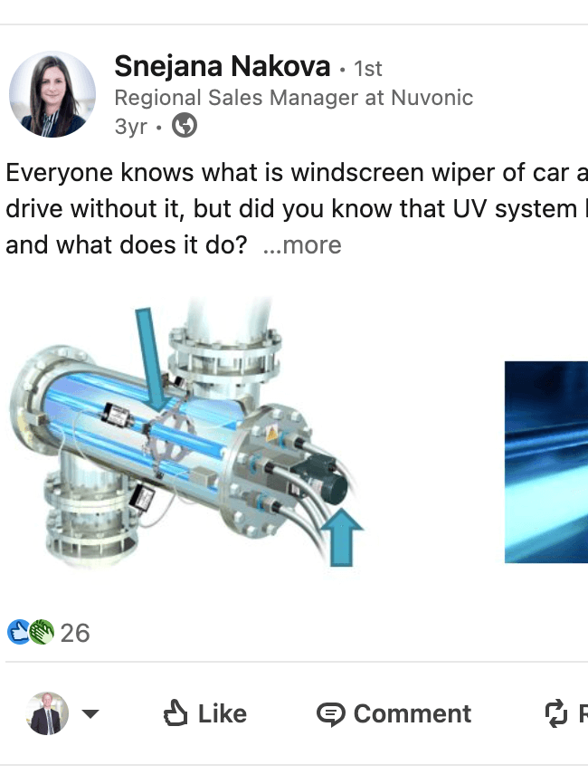
Task: Open the blue light image on right
Action: pos(546,462)
